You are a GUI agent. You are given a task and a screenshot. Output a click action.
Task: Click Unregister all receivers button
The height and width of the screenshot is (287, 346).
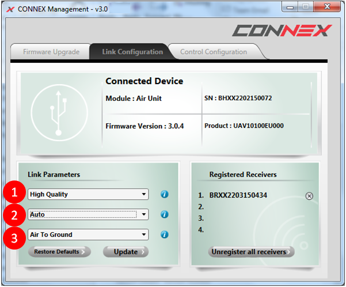click(x=252, y=252)
